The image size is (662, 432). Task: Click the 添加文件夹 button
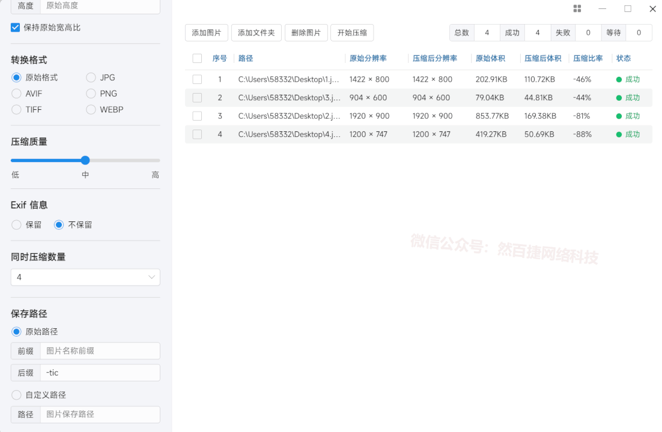coord(256,32)
